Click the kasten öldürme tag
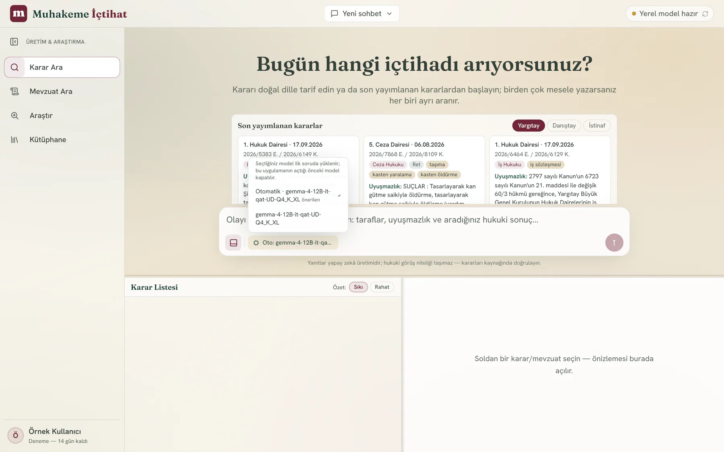This screenshot has height=452, width=724. pyautogui.click(x=439, y=175)
